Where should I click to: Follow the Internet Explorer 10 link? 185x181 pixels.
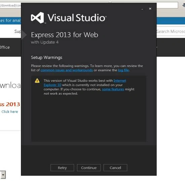click(x=85, y=83)
